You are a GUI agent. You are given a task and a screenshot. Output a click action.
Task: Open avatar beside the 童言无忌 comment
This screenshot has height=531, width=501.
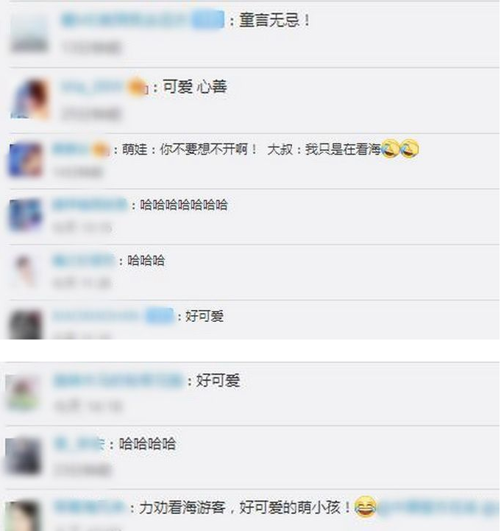pos(29,35)
